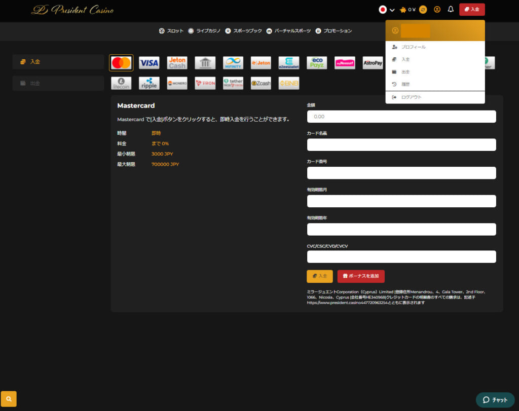Viewport: 519px width, 411px height.
Task: Click the カード名義 input field
Action: (401, 145)
